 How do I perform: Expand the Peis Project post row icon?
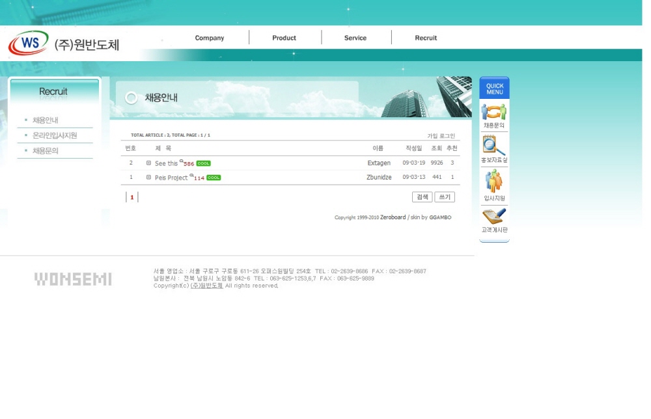[148, 177]
